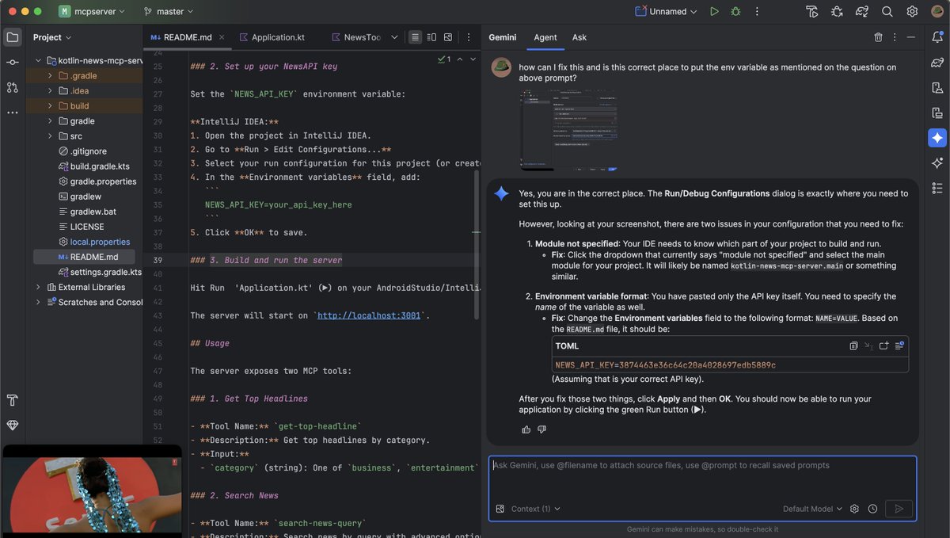Screen dimensions: 950x538
Task: Expand the External Libraries node
Action: coord(38,287)
